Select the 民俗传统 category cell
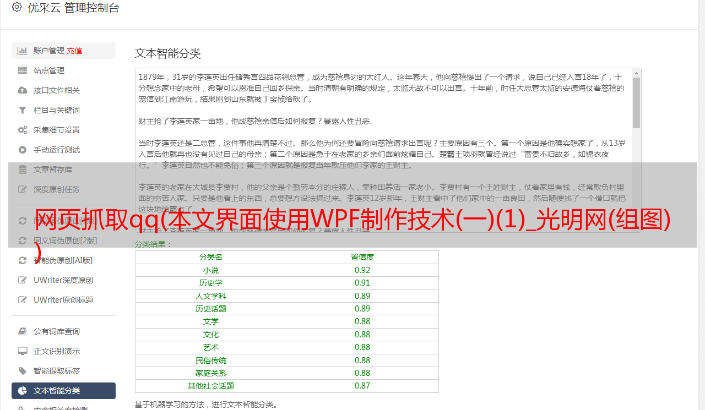 (x=211, y=360)
